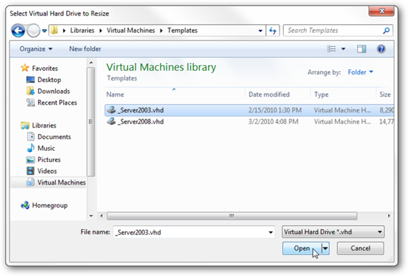This screenshot has height=276, width=408.
Task: Close the Select Virtual Hard Drive dialog
Action: coord(382,11)
